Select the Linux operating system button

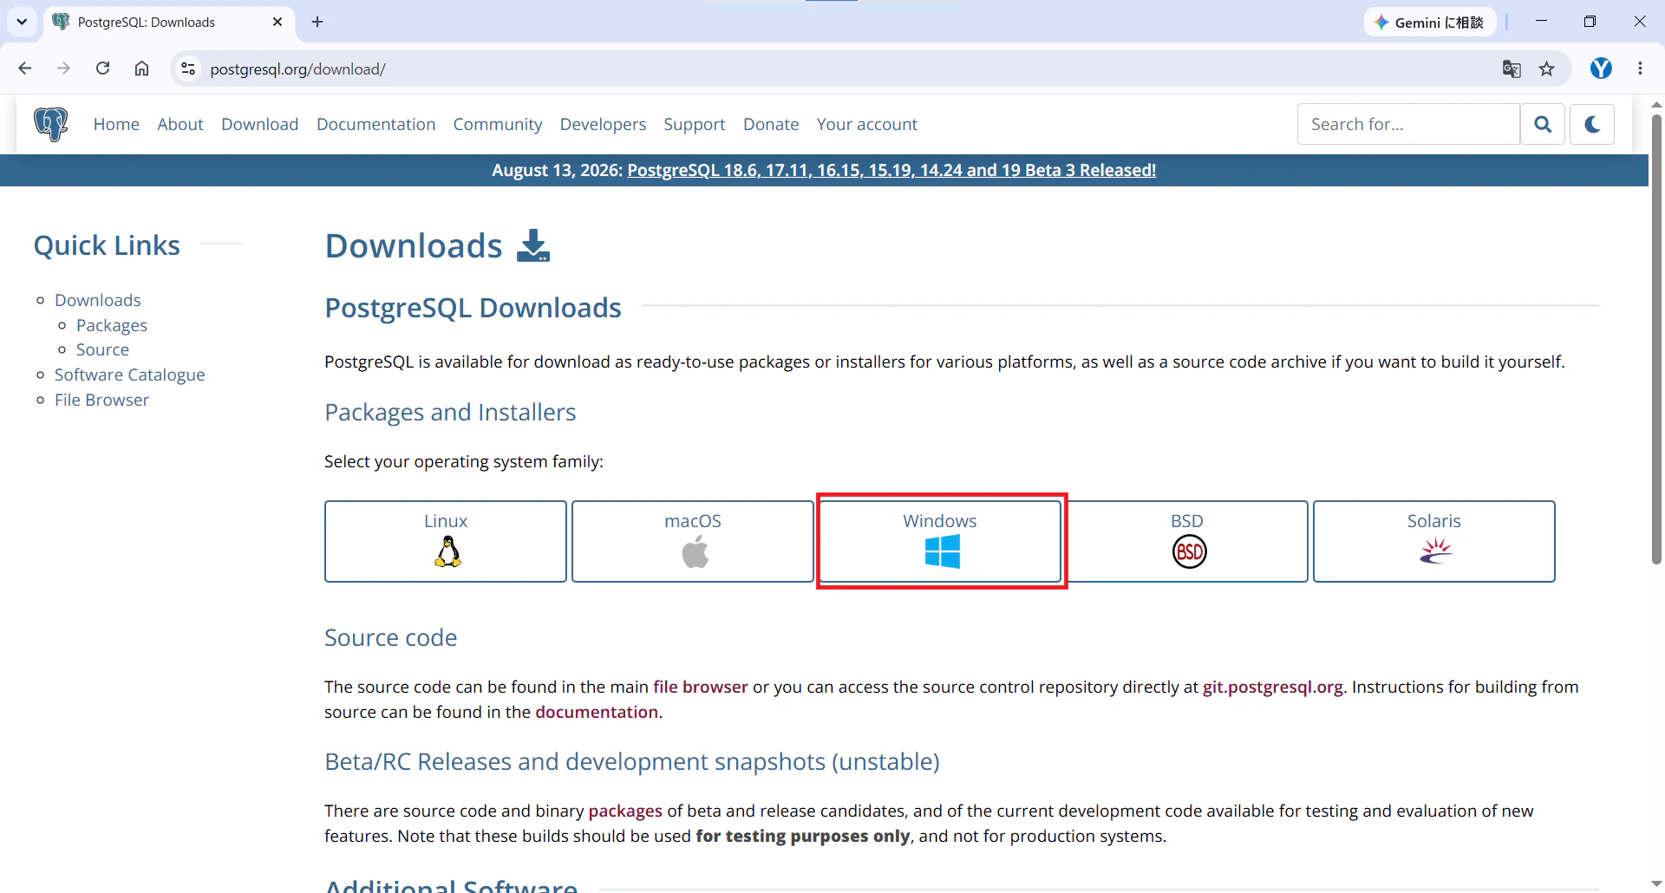click(x=446, y=541)
